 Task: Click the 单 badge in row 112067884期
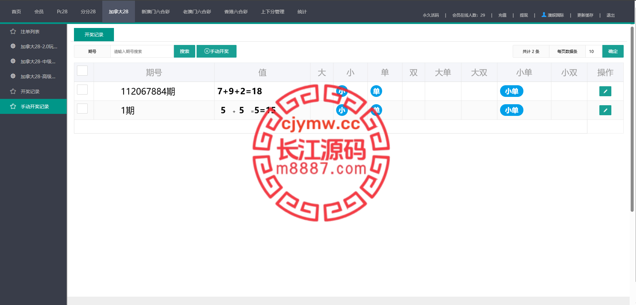click(376, 91)
